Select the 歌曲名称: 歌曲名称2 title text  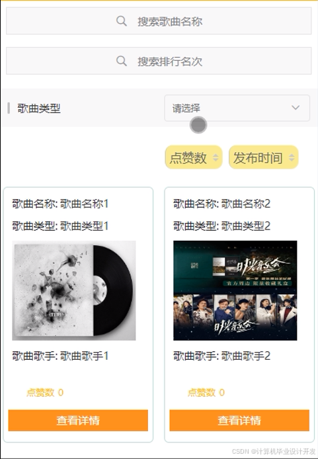(x=221, y=204)
